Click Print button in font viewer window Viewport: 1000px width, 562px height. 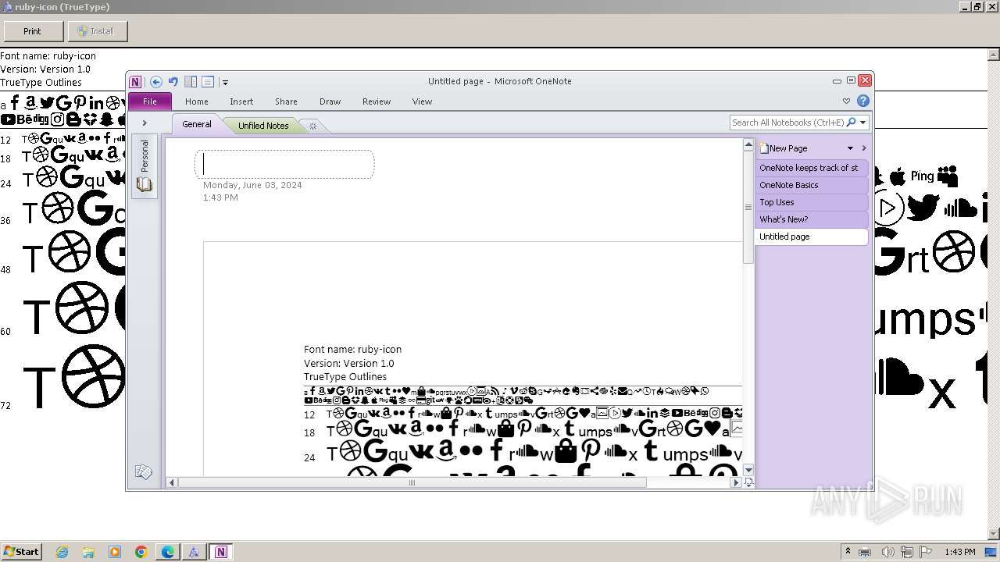click(x=33, y=31)
